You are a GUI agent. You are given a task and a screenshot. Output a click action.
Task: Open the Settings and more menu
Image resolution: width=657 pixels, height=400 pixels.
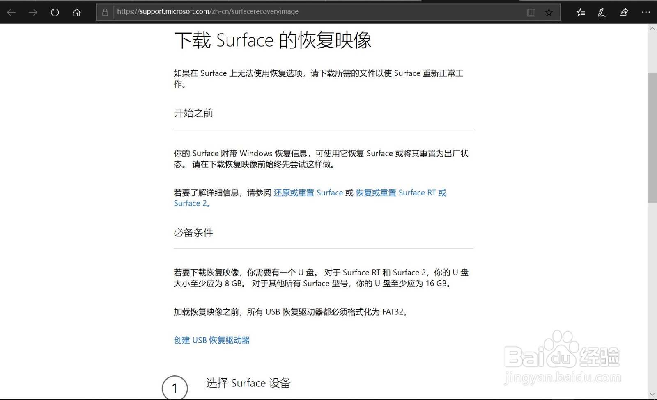646,12
